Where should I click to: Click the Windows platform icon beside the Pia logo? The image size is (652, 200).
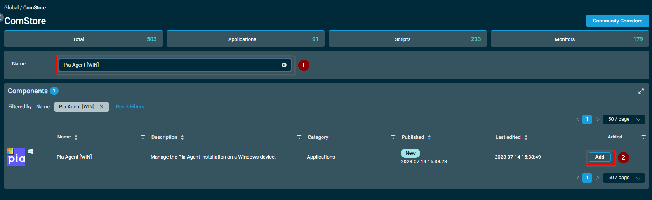[x=31, y=151]
